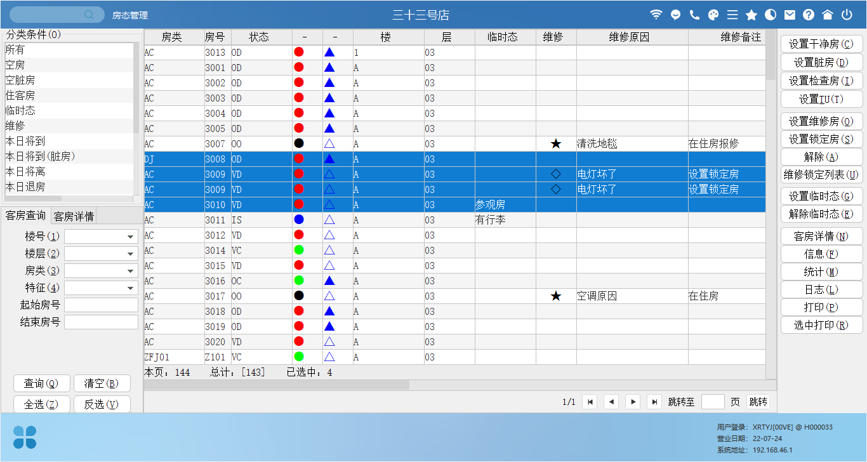Click the 设置临时态(G) button
Viewport: 867px width, 462px height.
pos(822,196)
